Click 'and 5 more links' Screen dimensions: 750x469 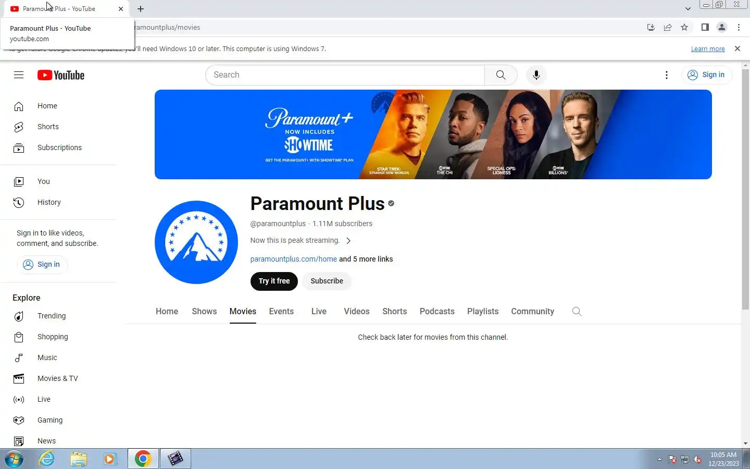pyautogui.click(x=366, y=259)
